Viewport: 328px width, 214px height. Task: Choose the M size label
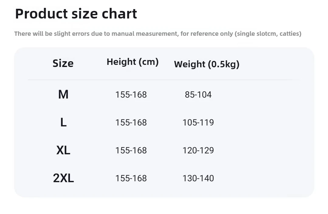(63, 95)
